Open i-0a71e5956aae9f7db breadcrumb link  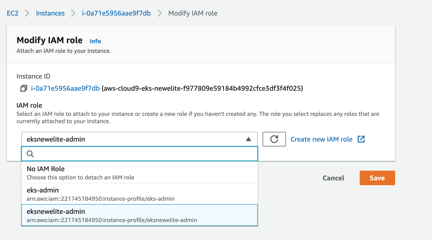coord(116,13)
